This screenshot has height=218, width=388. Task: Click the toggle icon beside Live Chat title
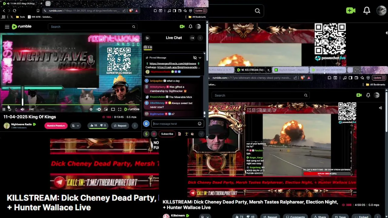coord(192,38)
